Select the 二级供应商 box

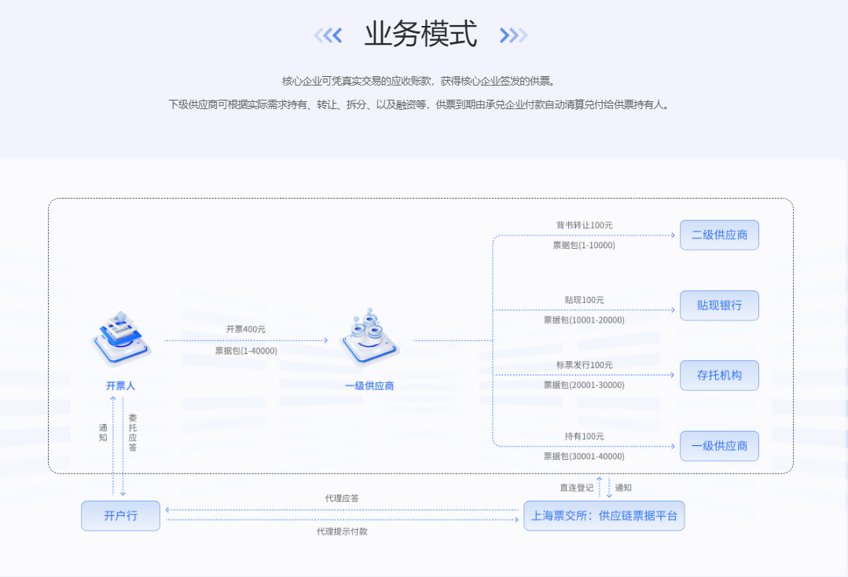coord(719,235)
